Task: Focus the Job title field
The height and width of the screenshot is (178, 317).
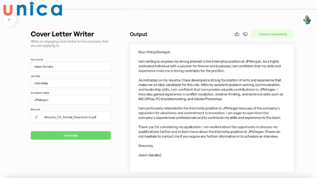Action: pos(71,83)
